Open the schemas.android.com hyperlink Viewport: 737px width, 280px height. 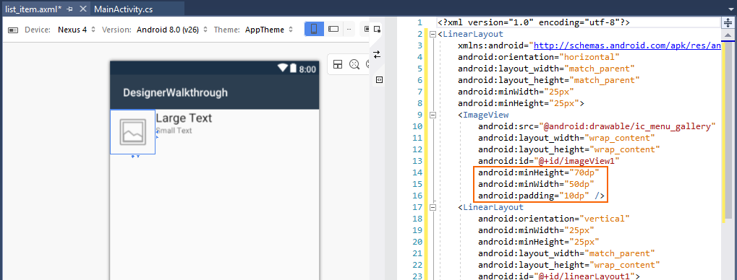627,45
